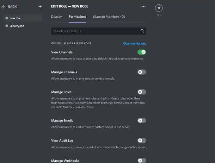Click the gray color dot beside @everyone
215x163 pixels.
[7, 26]
